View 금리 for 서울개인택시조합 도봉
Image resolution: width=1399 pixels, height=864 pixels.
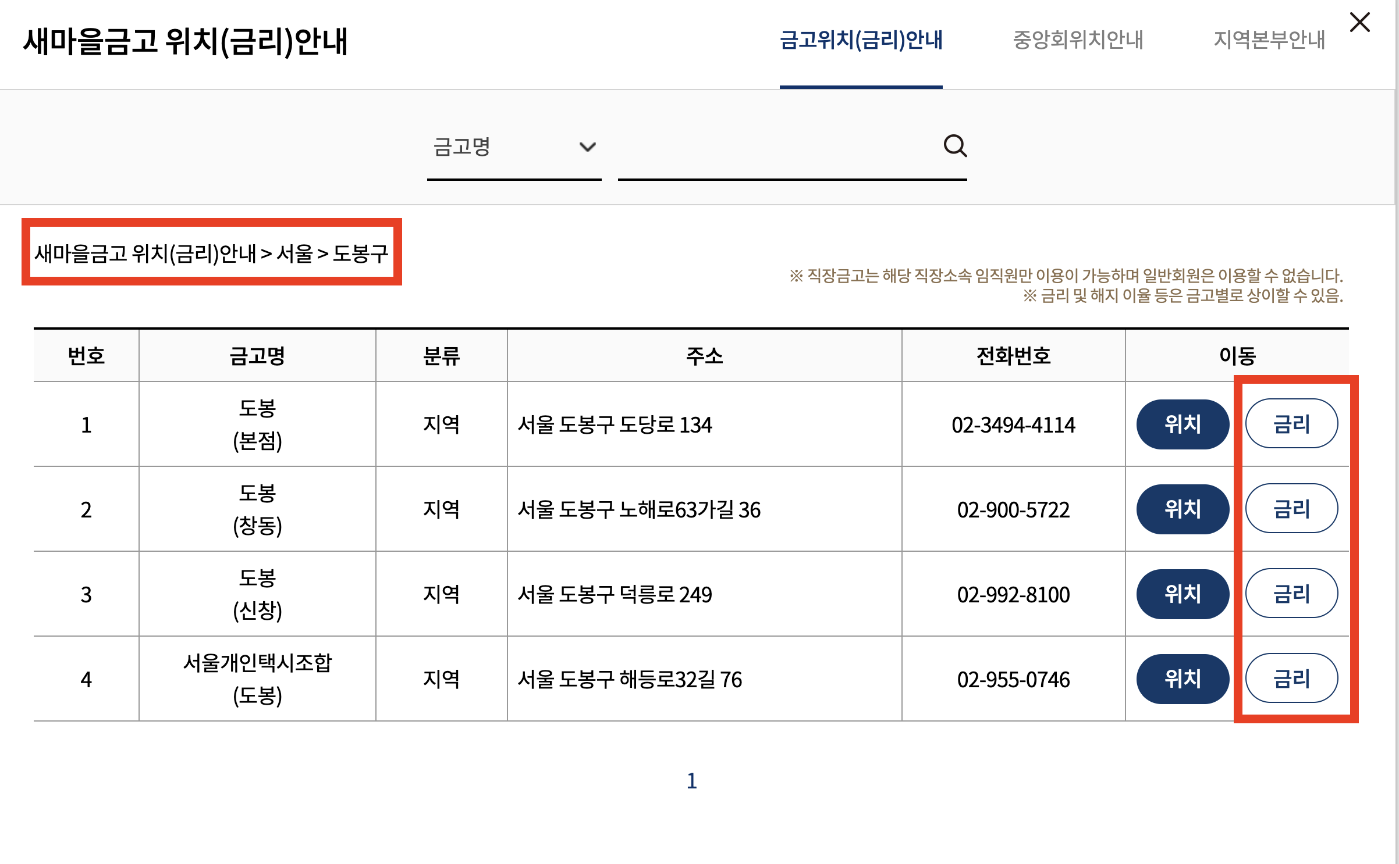click(x=1291, y=679)
